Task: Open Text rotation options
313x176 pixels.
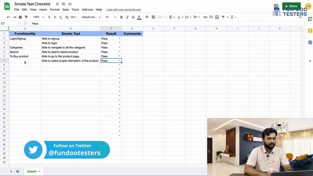Action: (196, 18)
